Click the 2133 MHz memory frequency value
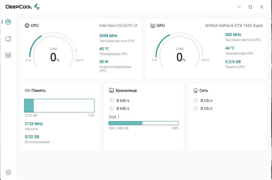 tap(34, 124)
